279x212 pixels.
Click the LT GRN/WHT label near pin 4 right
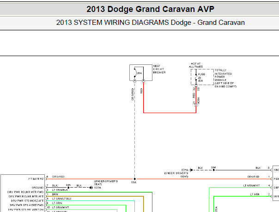click(252, 186)
